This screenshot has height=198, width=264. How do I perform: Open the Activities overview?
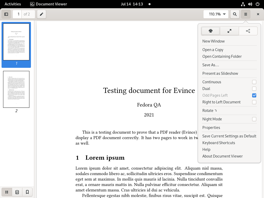13,4
